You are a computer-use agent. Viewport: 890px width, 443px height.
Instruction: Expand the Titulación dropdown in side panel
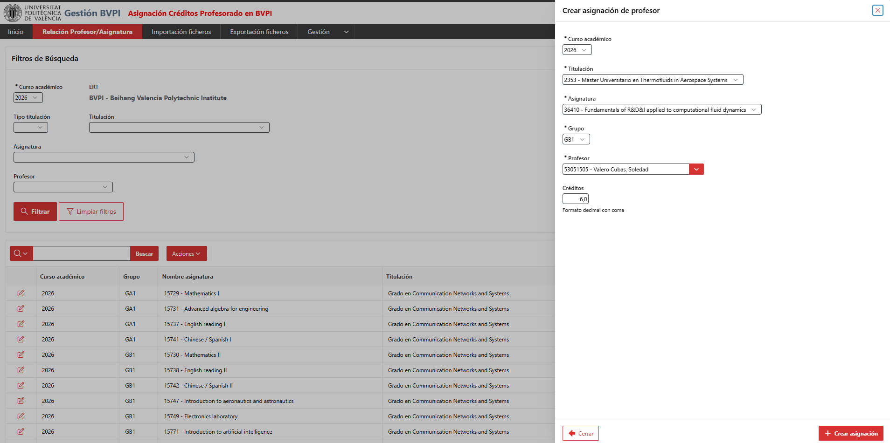coord(653,80)
